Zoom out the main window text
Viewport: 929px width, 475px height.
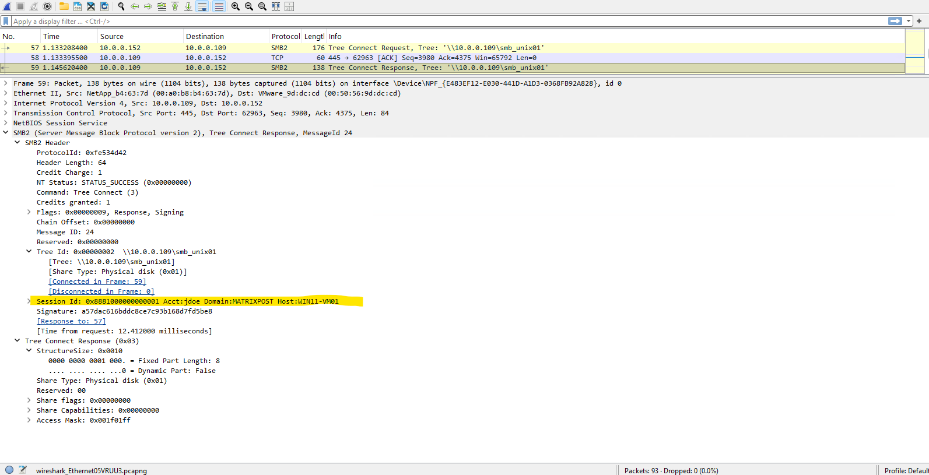249,6
